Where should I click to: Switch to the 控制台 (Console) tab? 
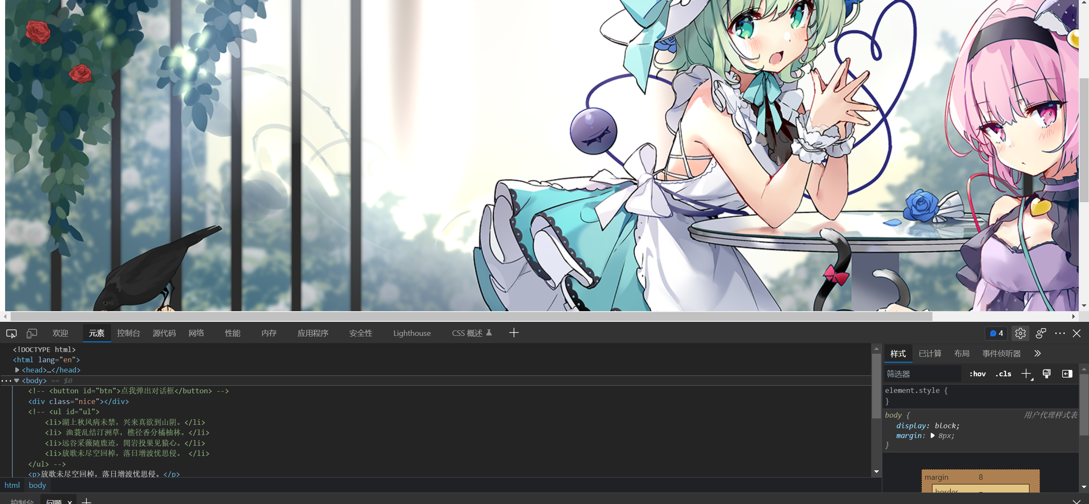[x=128, y=333]
